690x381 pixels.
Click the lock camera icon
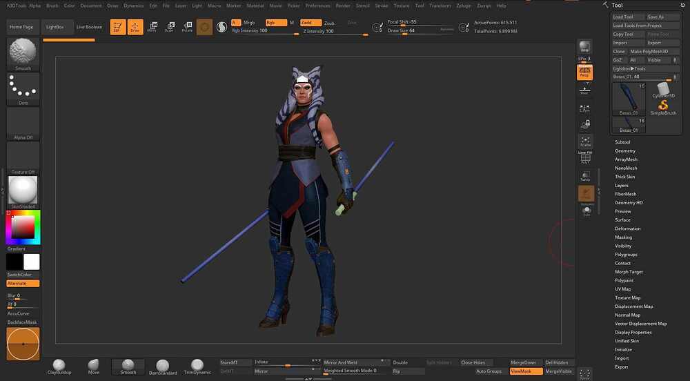tap(585, 125)
